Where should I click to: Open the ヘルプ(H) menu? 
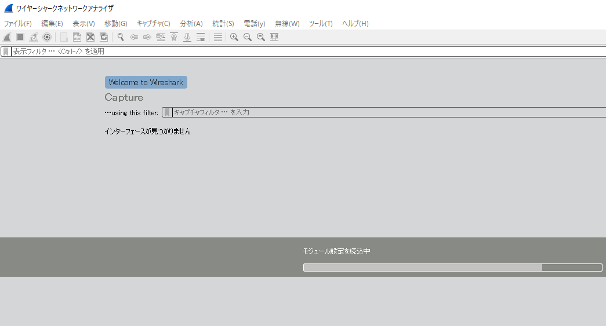(x=355, y=24)
